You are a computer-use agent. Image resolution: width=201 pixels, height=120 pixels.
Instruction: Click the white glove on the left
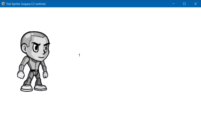[21, 75]
